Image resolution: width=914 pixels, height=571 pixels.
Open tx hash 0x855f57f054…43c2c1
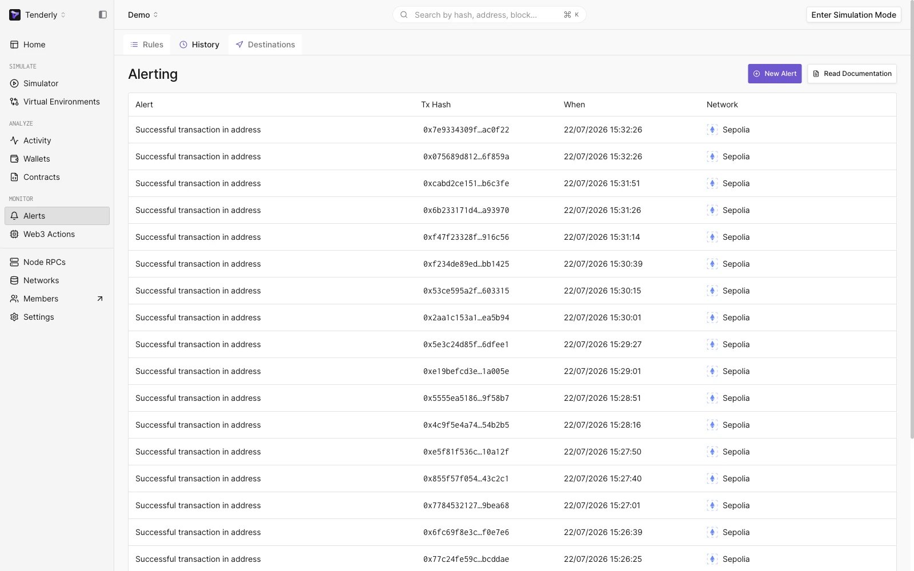tap(466, 478)
